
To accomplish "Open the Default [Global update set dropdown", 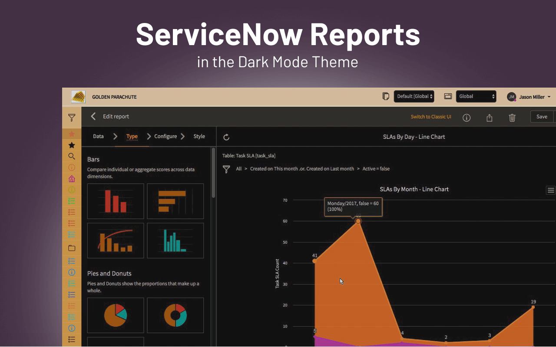I will [414, 96].
